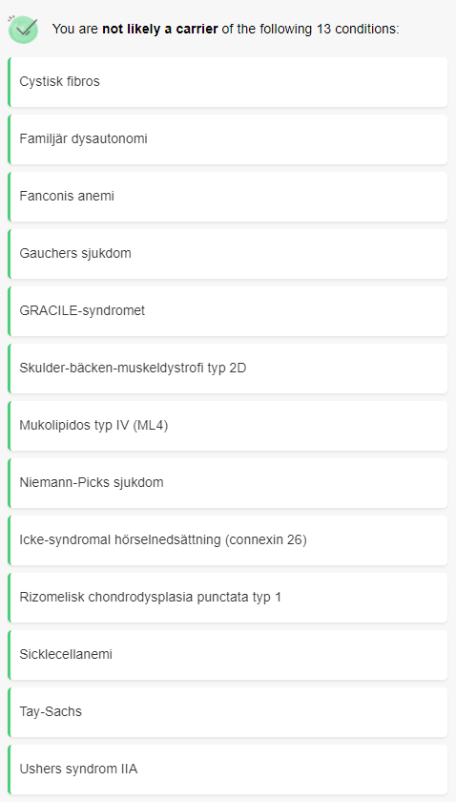Click green status bar on Ushers syndrom card
Screen dimensions: 456x802
(9, 770)
